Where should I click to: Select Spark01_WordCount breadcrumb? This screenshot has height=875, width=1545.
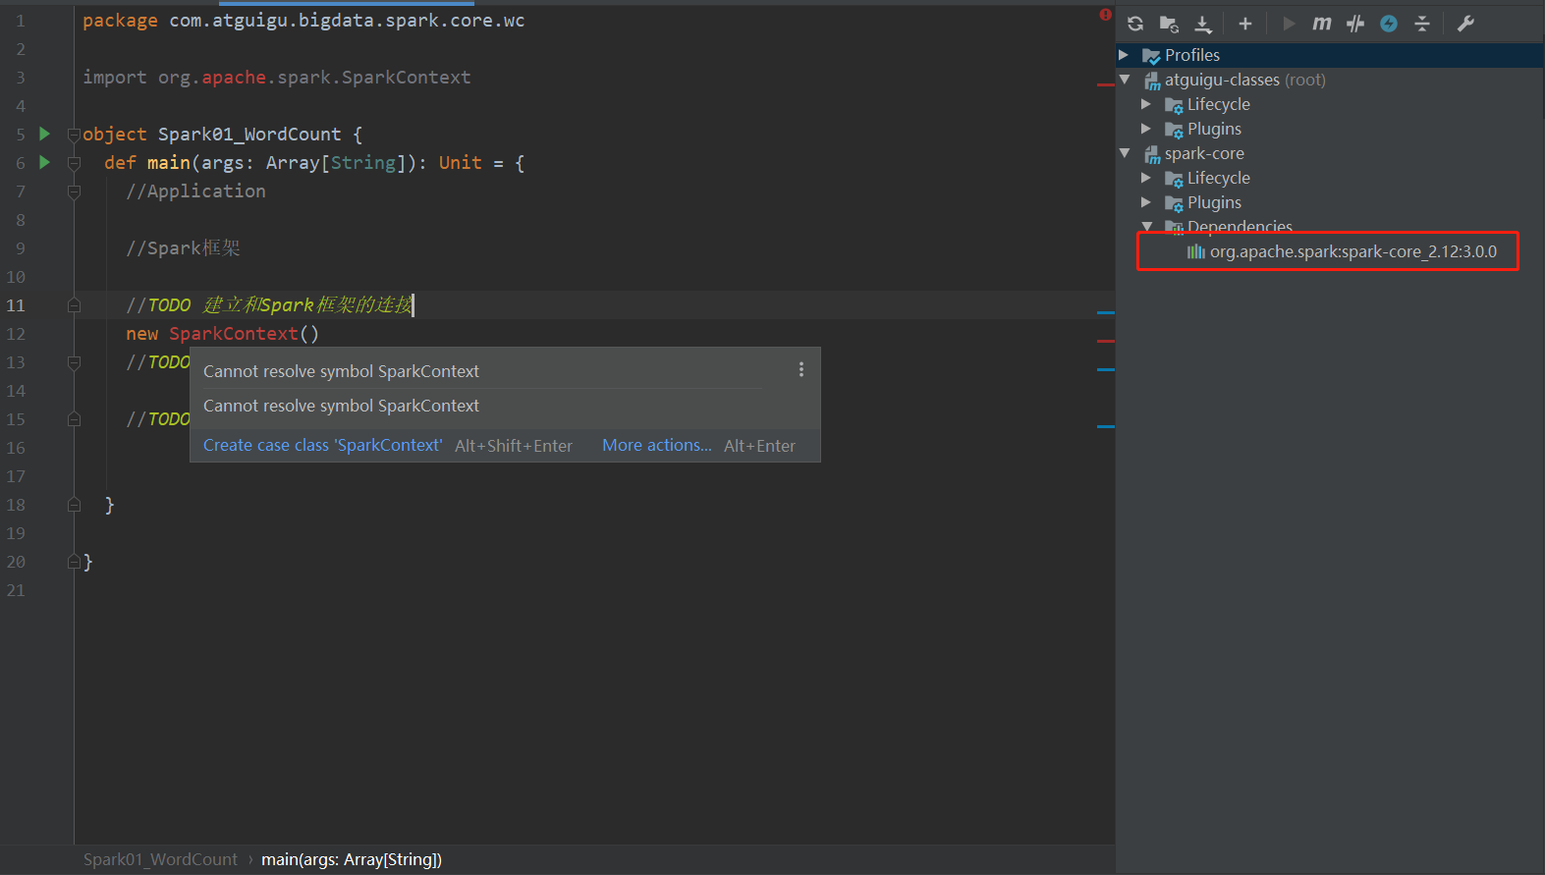[160, 859]
